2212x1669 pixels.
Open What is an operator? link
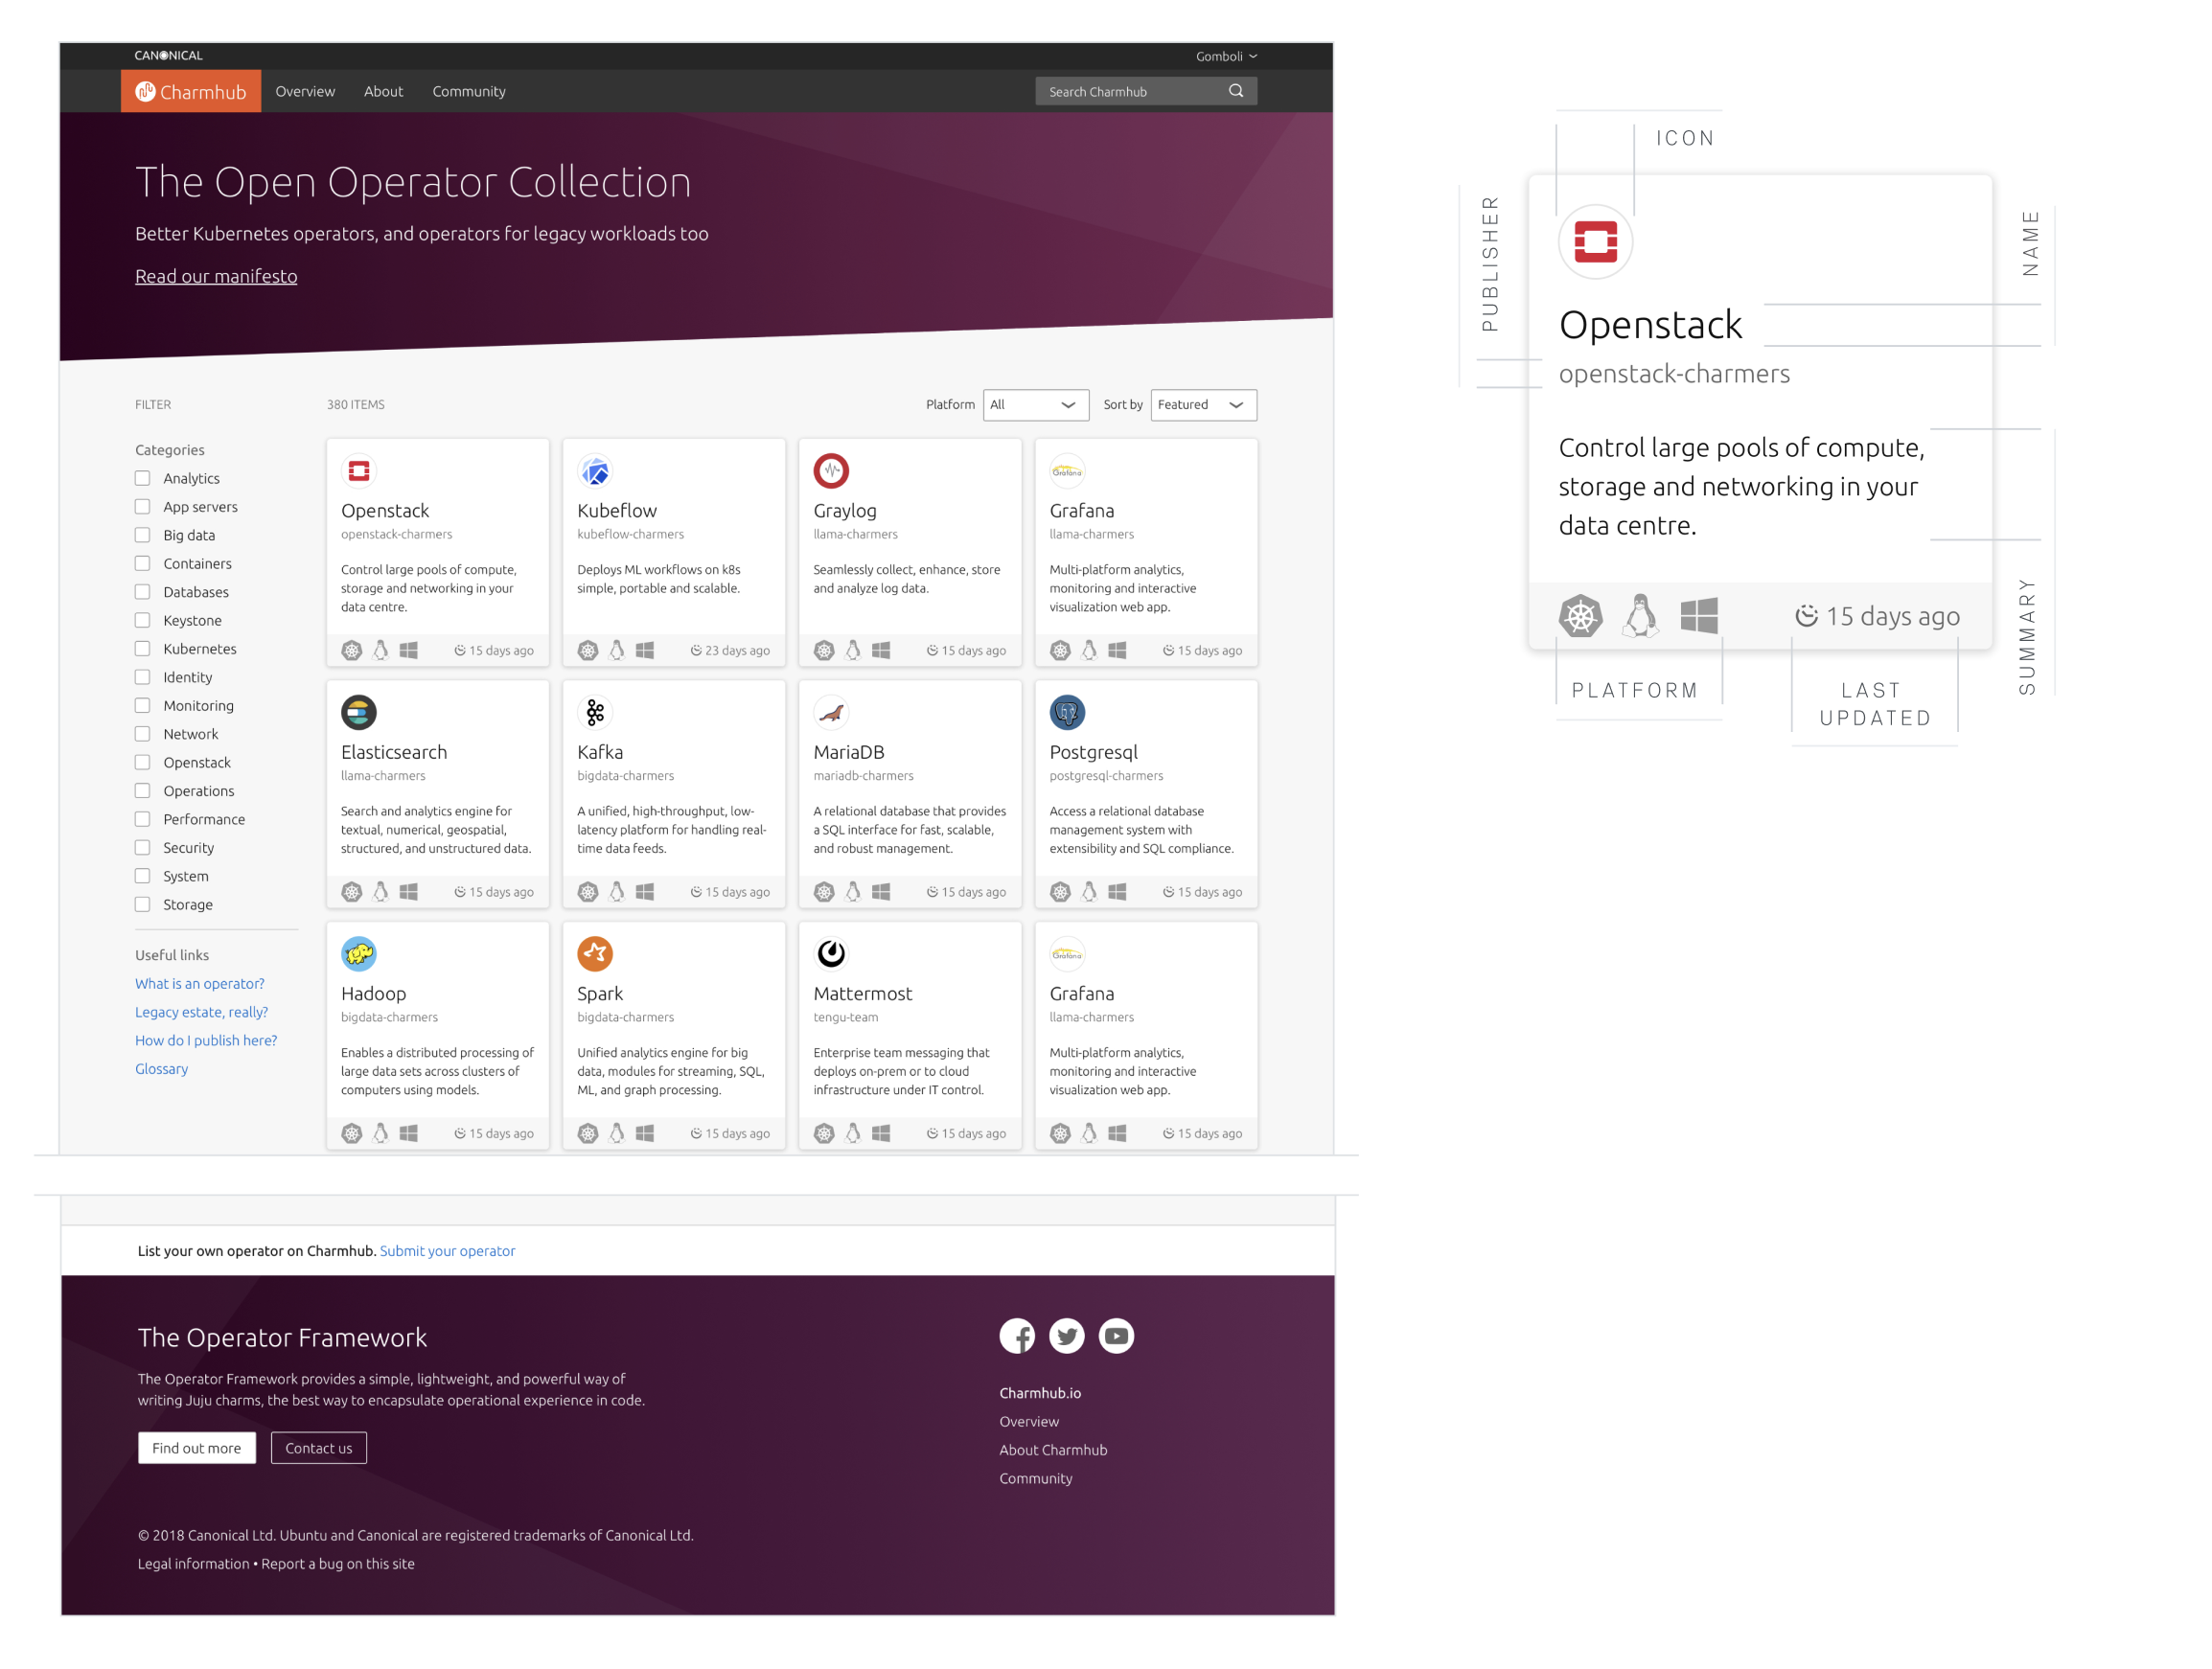coord(200,983)
